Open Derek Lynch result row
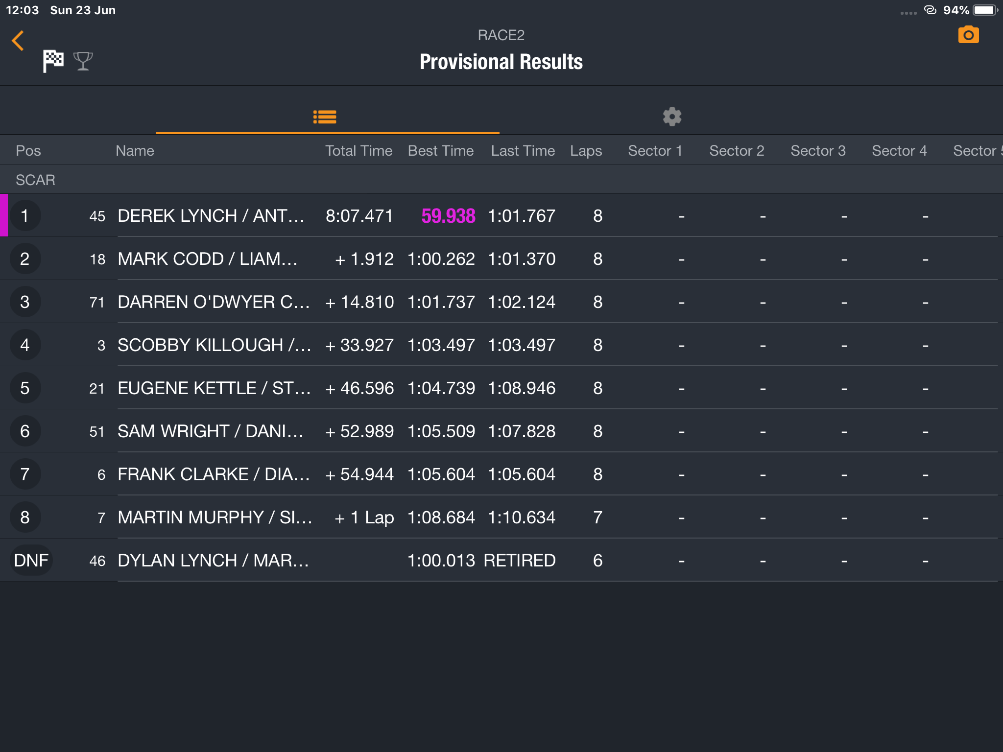 (x=501, y=215)
